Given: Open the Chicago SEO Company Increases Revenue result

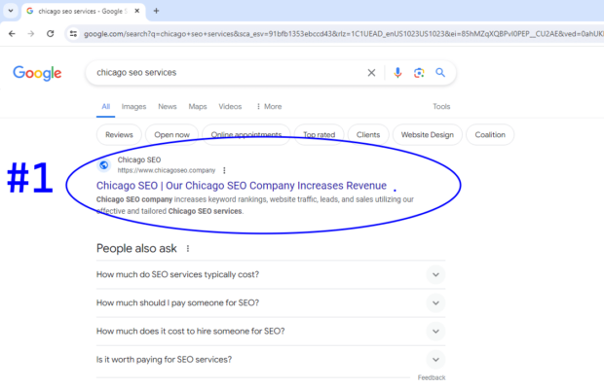Looking at the screenshot, I should click(242, 186).
